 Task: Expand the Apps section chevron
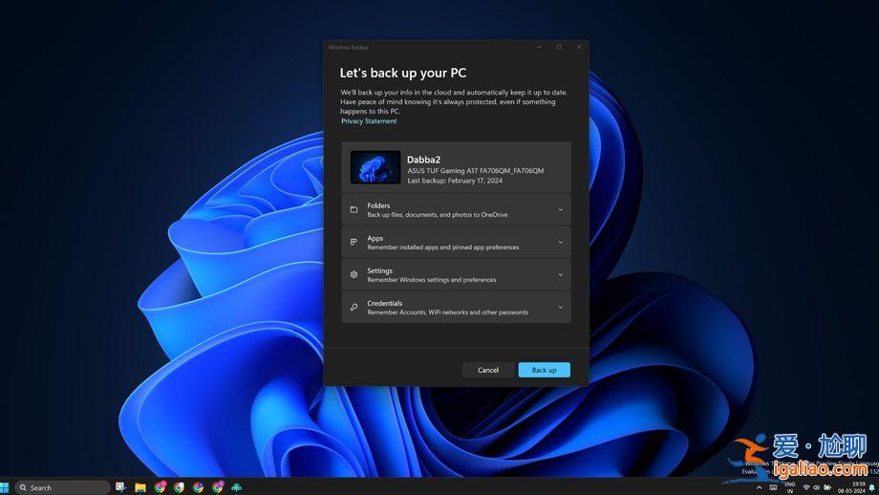560,242
